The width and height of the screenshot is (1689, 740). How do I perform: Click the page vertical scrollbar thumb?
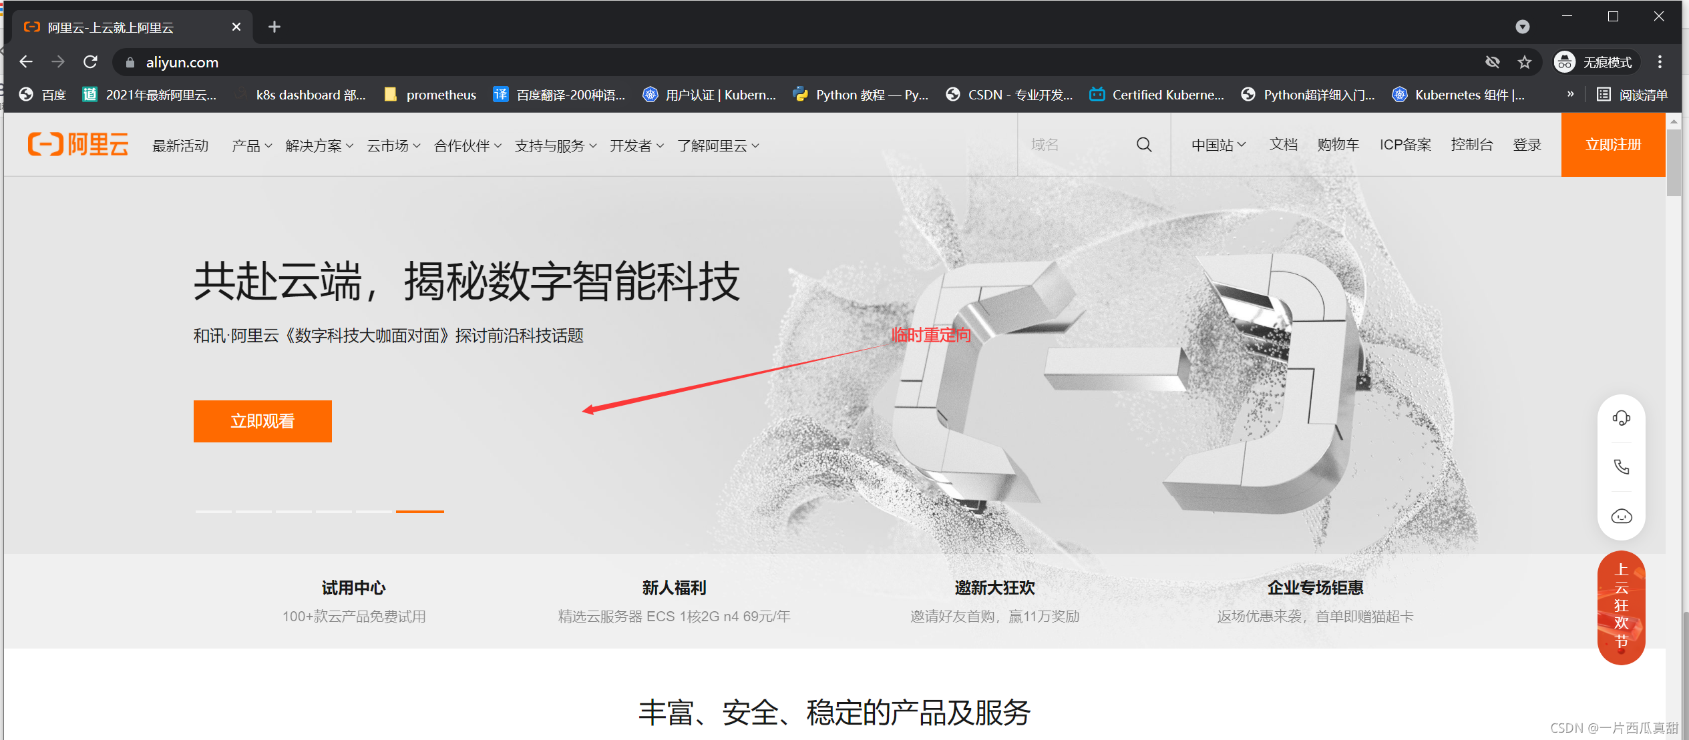pyautogui.click(x=1673, y=162)
